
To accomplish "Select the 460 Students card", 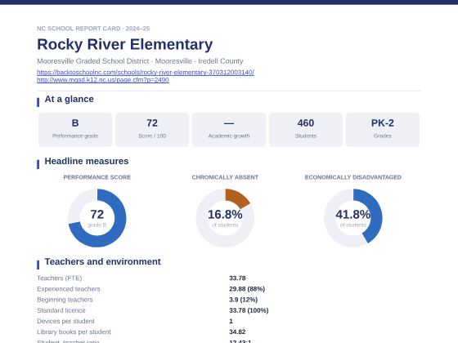I will (x=306, y=130).
